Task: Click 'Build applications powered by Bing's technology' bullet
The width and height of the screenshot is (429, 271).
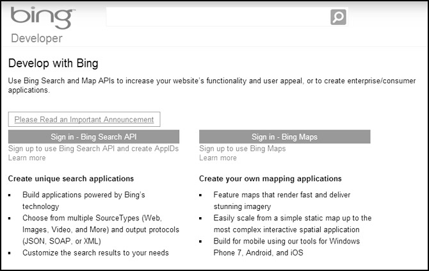Action: 84,201
